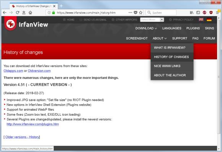Click the downloads icon next to reload

(24, 13)
